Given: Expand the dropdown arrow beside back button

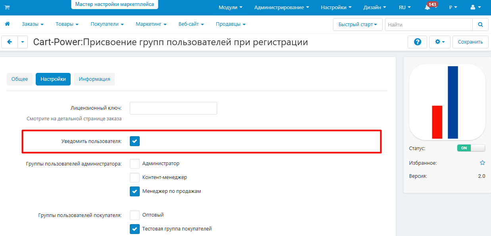Looking at the screenshot, I should [23, 42].
